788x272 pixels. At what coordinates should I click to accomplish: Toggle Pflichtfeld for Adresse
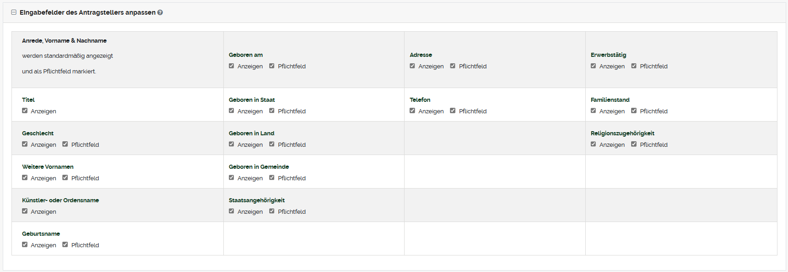tap(453, 66)
